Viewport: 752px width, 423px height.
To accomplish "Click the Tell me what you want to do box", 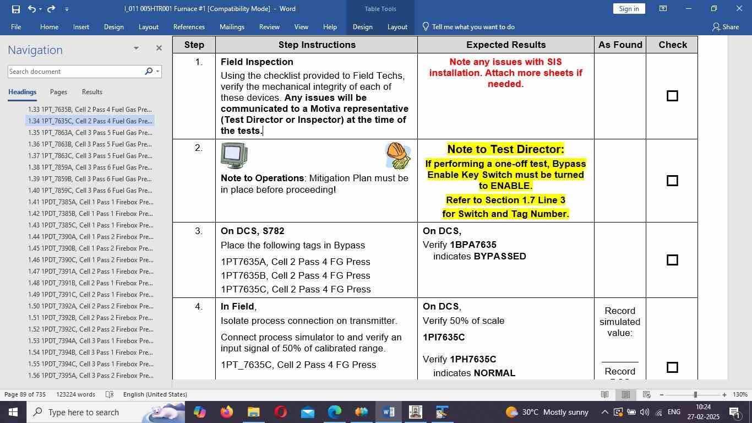I will 468,26.
